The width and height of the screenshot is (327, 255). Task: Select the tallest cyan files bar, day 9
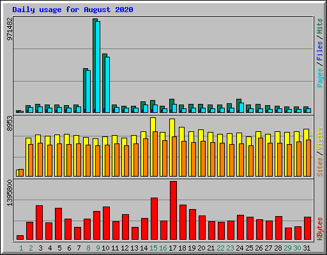pos(98,67)
